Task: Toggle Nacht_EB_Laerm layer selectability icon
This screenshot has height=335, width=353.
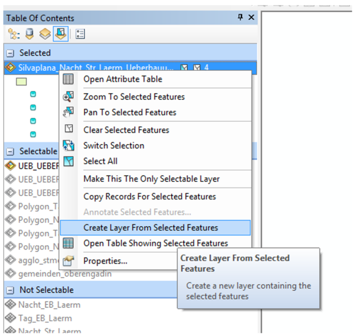Action: 10,305
